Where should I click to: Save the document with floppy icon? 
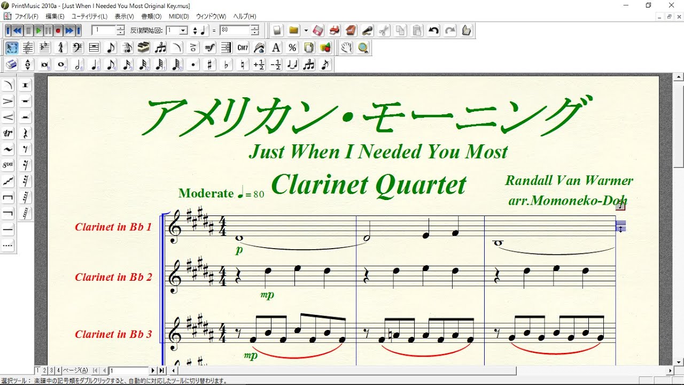[x=317, y=30]
